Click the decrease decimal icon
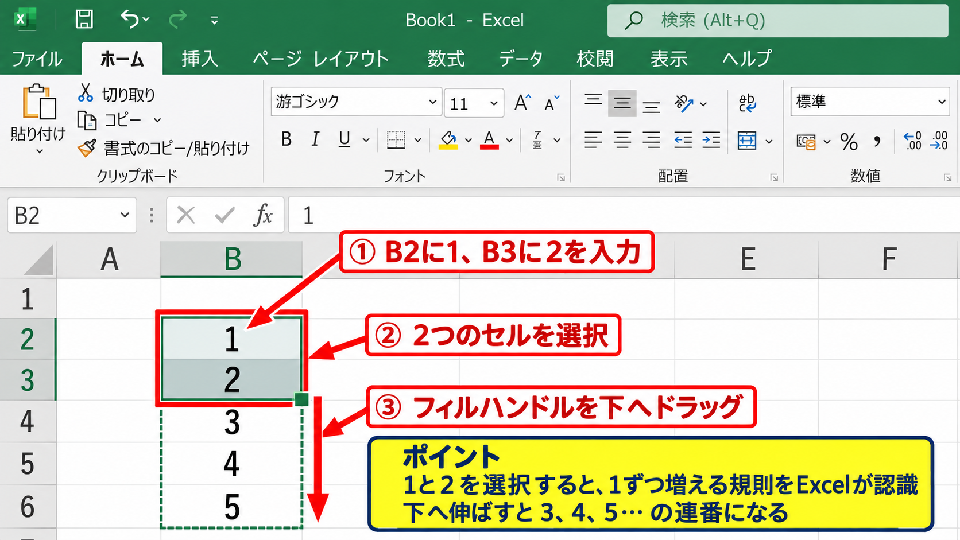960x540 pixels. 939,141
